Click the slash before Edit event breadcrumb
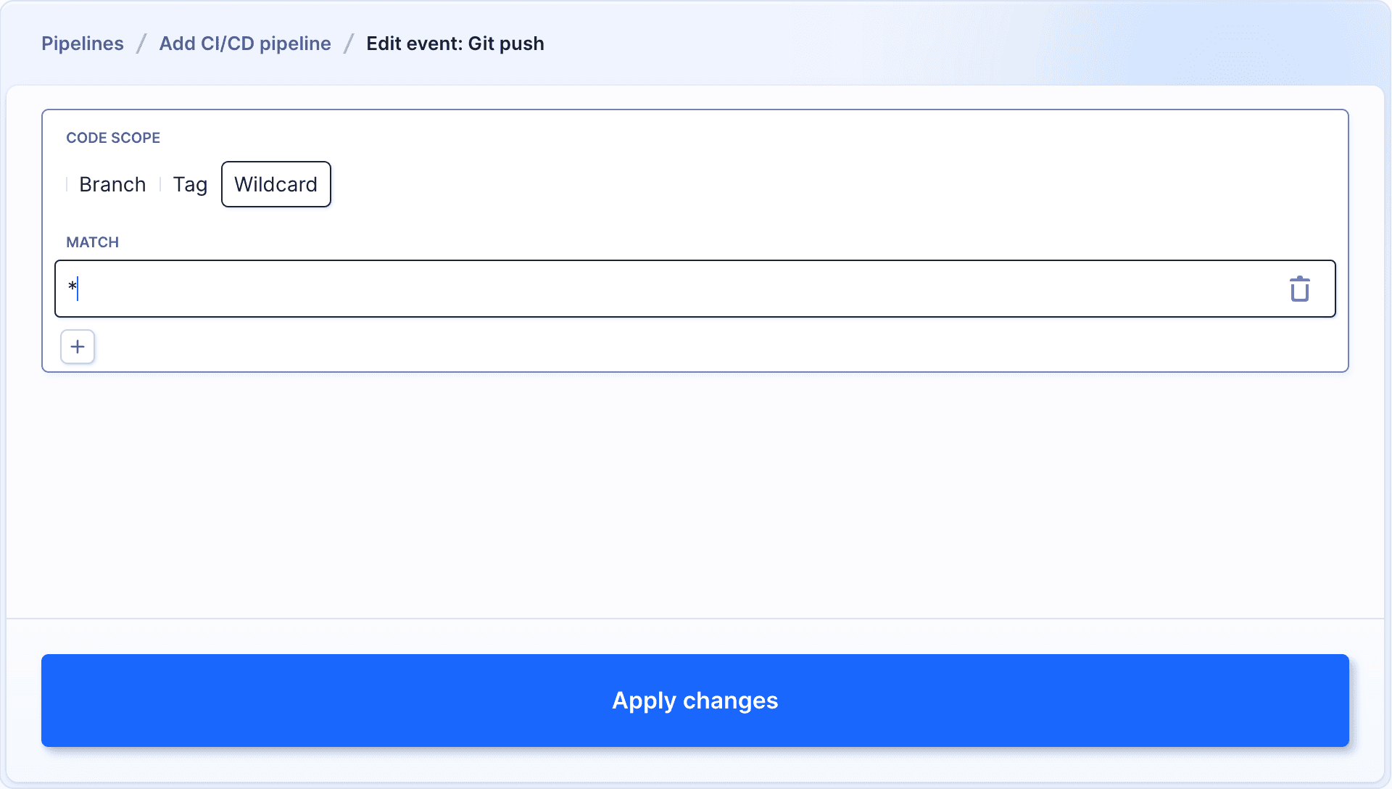The width and height of the screenshot is (1392, 789). 349,44
